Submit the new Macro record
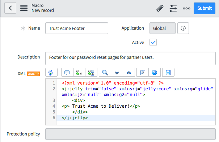Viewport: 219px width, 142px height. pos(205,8)
